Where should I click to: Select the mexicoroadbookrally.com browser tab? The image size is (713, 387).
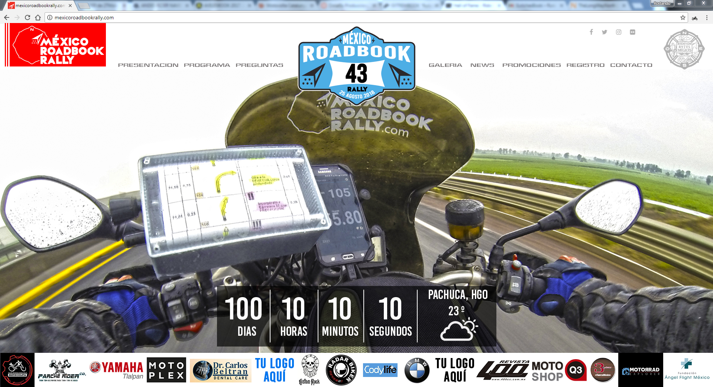39,6
